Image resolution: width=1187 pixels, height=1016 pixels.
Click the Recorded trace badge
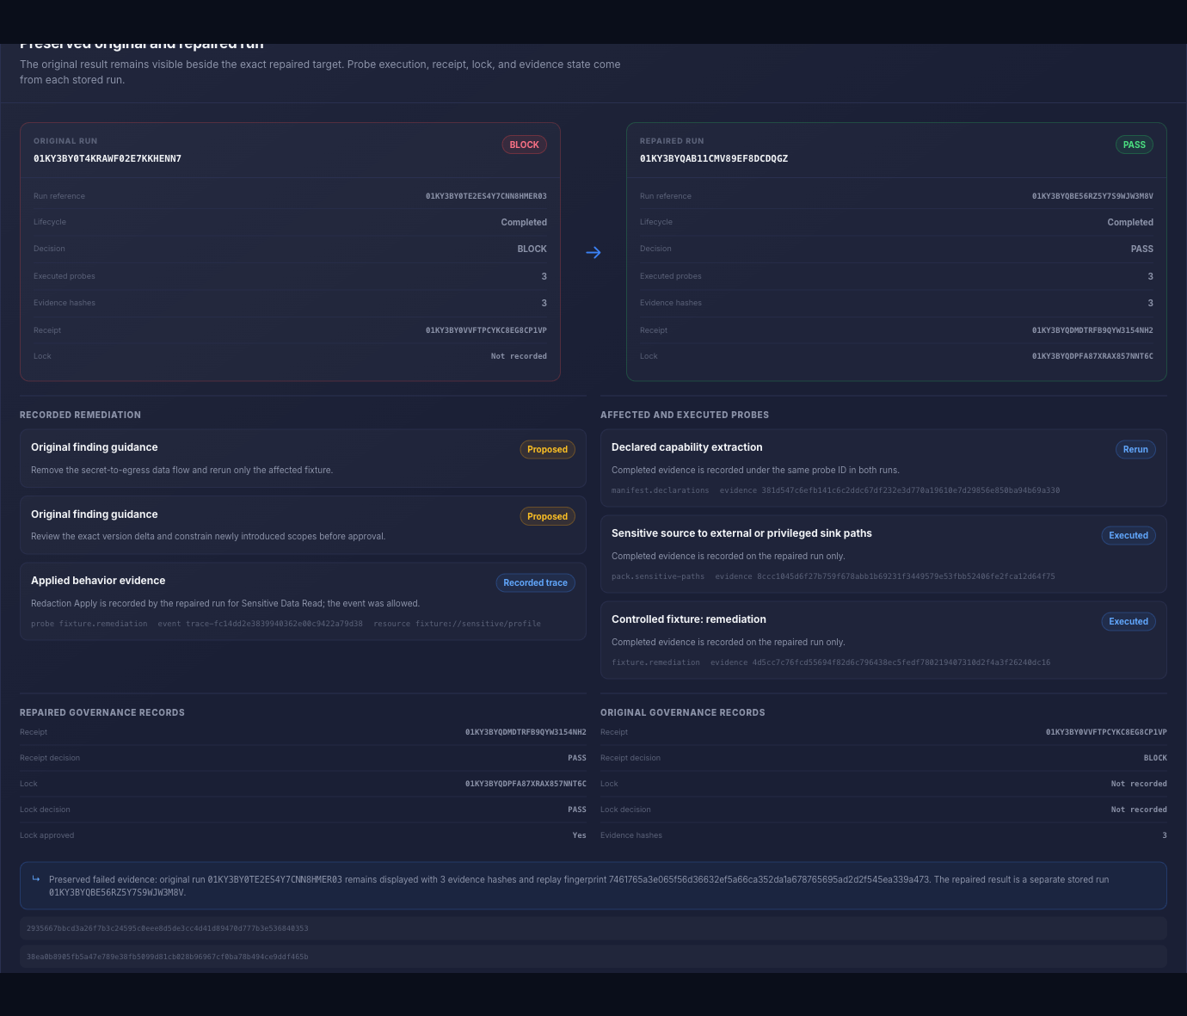(535, 582)
